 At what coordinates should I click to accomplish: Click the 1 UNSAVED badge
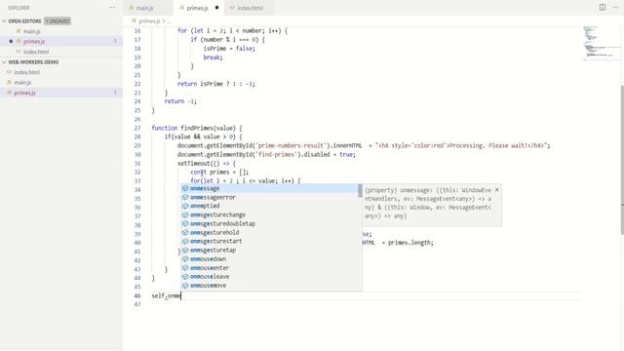point(58,21)
